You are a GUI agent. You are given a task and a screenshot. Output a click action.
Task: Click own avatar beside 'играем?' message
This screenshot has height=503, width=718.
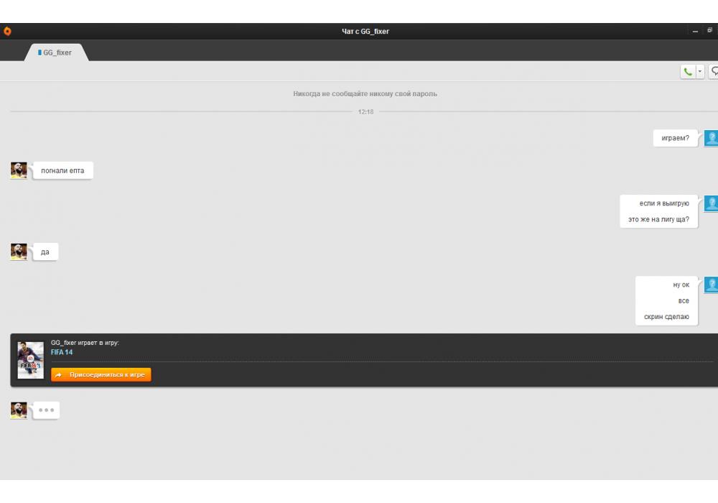pos(711,138)
